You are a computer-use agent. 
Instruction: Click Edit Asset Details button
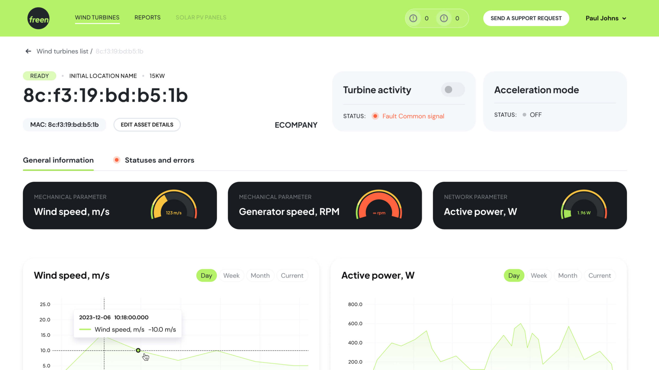[147, 125]
